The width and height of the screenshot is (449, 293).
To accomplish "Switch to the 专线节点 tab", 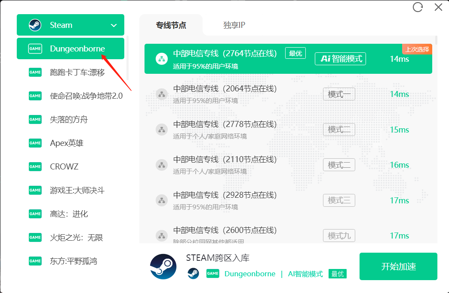I will pos(171,25).
